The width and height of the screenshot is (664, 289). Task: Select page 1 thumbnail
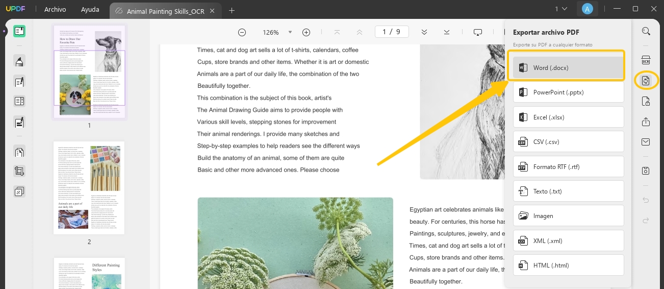(x=89, y=72)
